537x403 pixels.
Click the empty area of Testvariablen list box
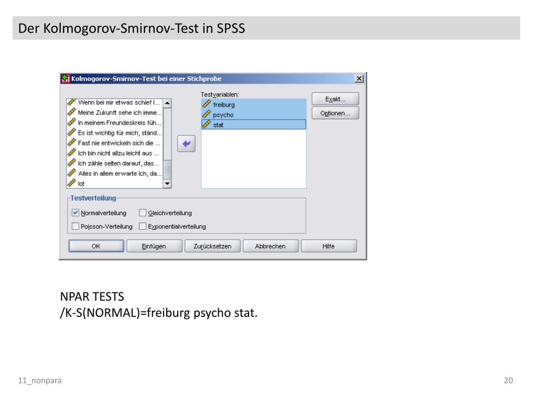(x=254, y=158)
